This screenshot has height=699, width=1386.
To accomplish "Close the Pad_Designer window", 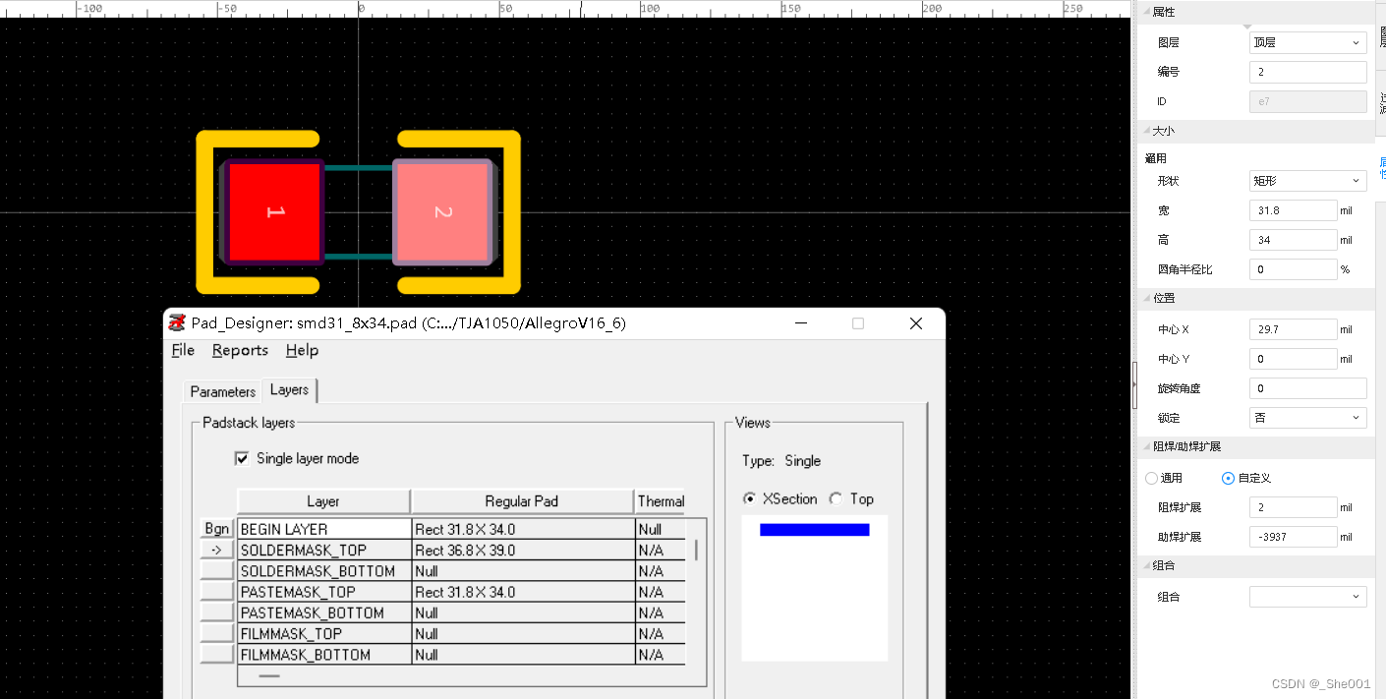I will pos(915,323).
